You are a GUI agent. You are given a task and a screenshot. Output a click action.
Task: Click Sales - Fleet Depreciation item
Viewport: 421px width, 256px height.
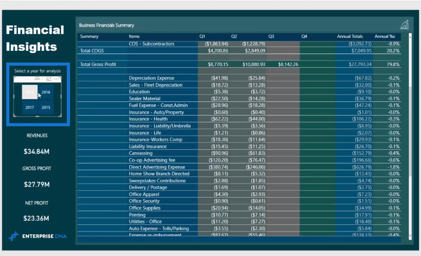click(x=155, y=85)
